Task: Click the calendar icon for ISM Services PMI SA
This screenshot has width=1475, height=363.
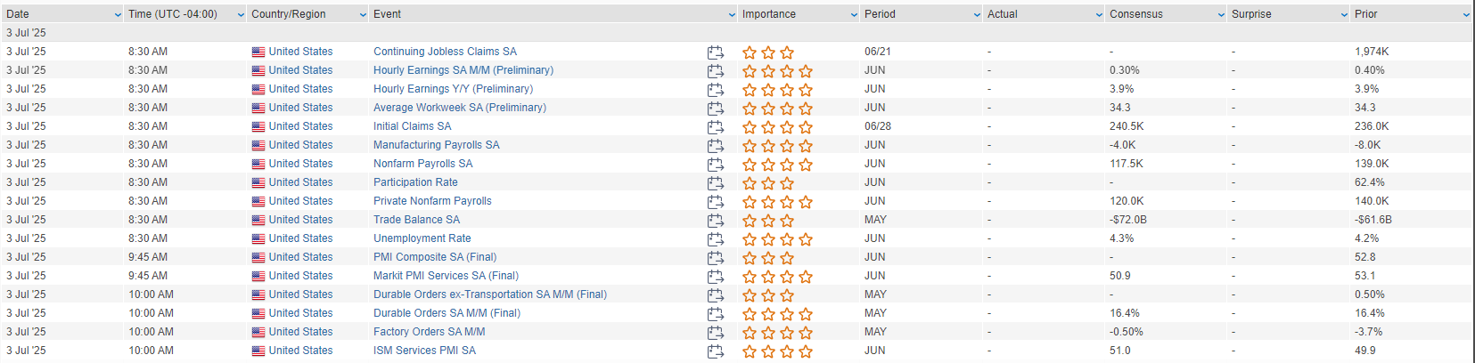Action: click(715, 351)
